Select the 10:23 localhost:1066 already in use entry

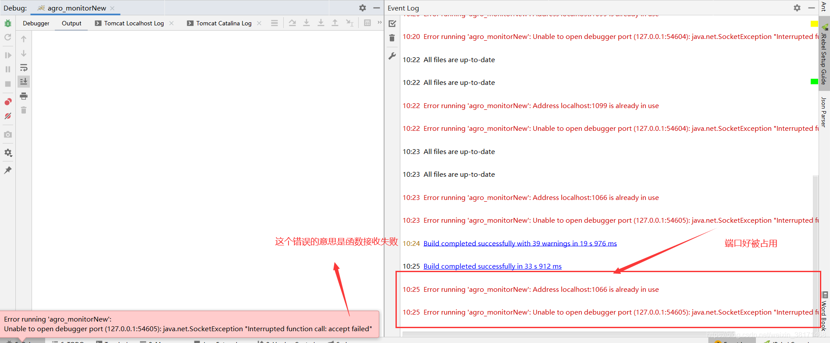pos(531,197)
